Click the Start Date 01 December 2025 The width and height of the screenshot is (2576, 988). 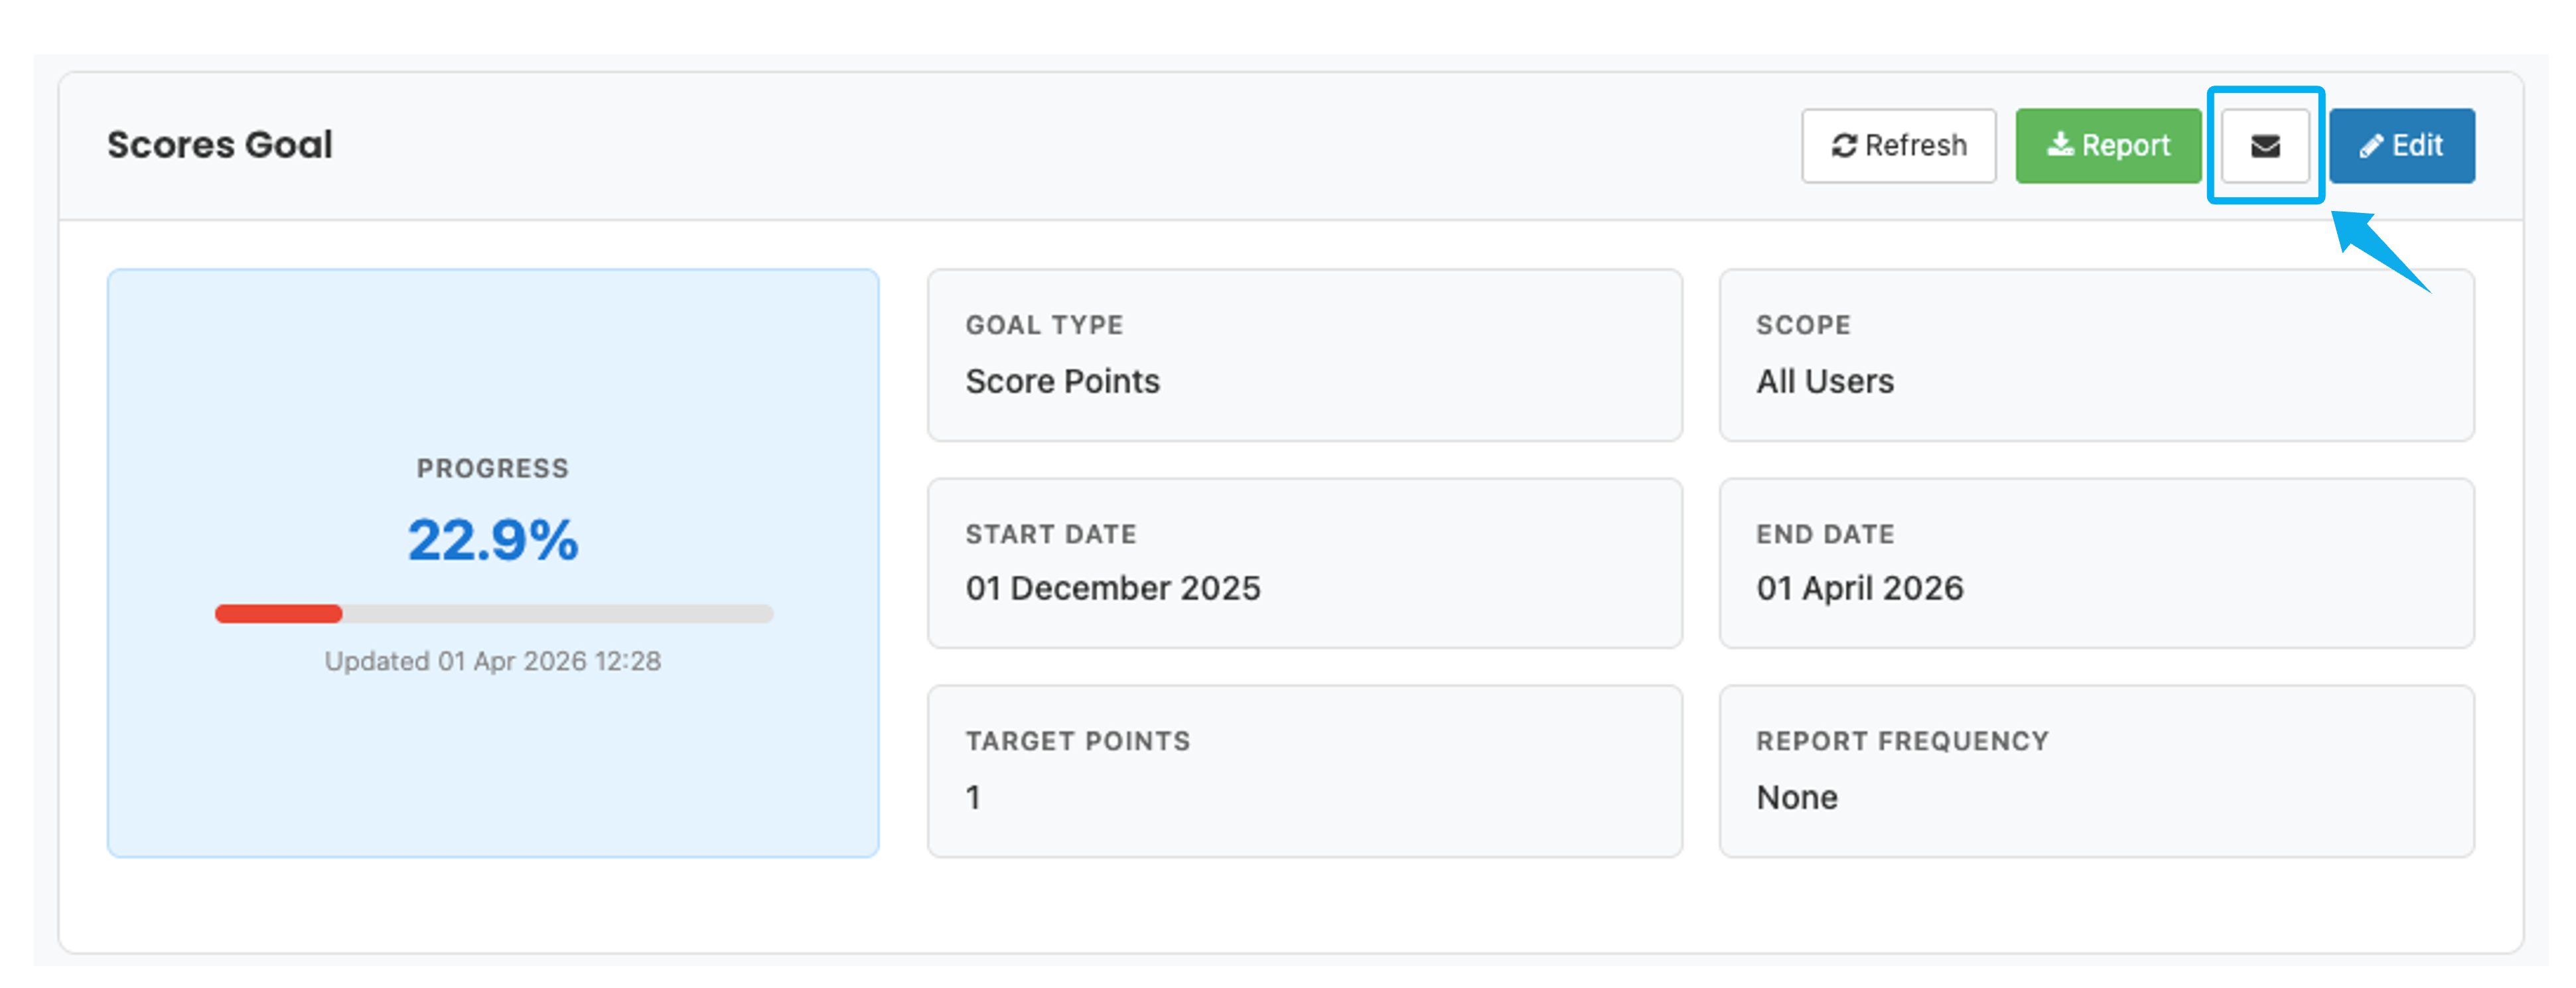(1113, 588)
